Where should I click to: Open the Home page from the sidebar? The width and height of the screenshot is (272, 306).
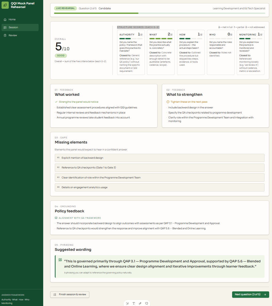pyautogui.click(x=20, y=20)
